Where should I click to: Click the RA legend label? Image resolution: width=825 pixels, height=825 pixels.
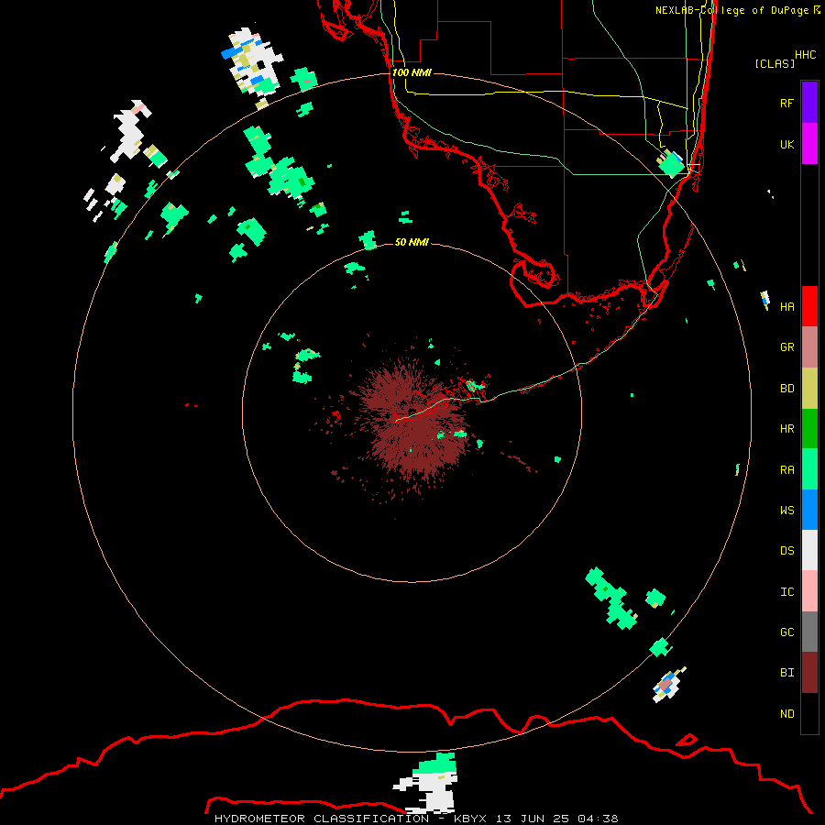pyautogui.click(x=786, y=470)
